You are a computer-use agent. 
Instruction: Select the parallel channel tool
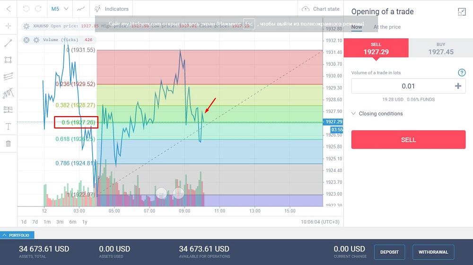(8, 77)
